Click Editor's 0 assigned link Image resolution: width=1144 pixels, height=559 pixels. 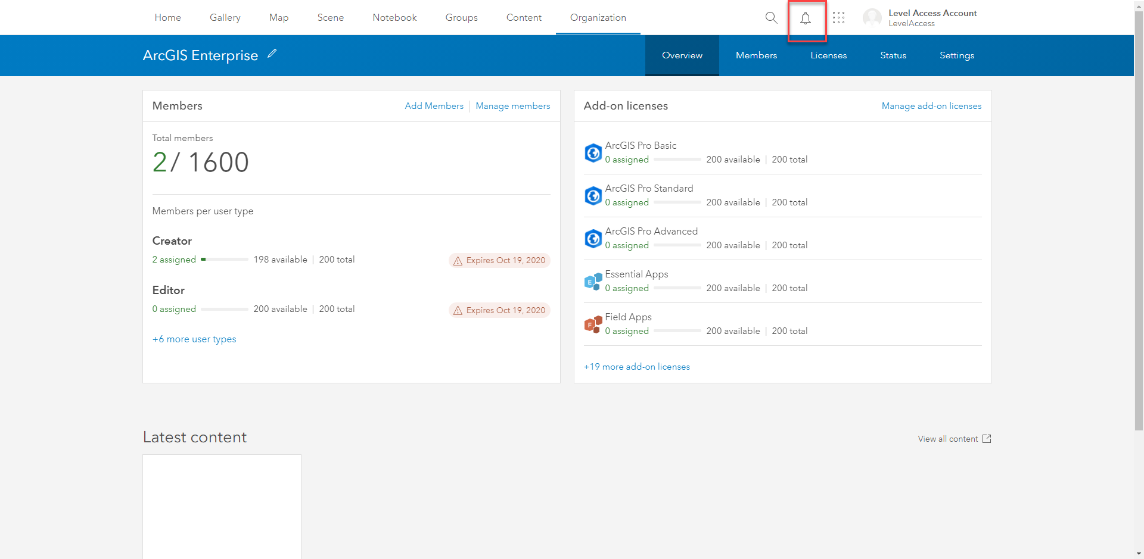click(174, 309)
